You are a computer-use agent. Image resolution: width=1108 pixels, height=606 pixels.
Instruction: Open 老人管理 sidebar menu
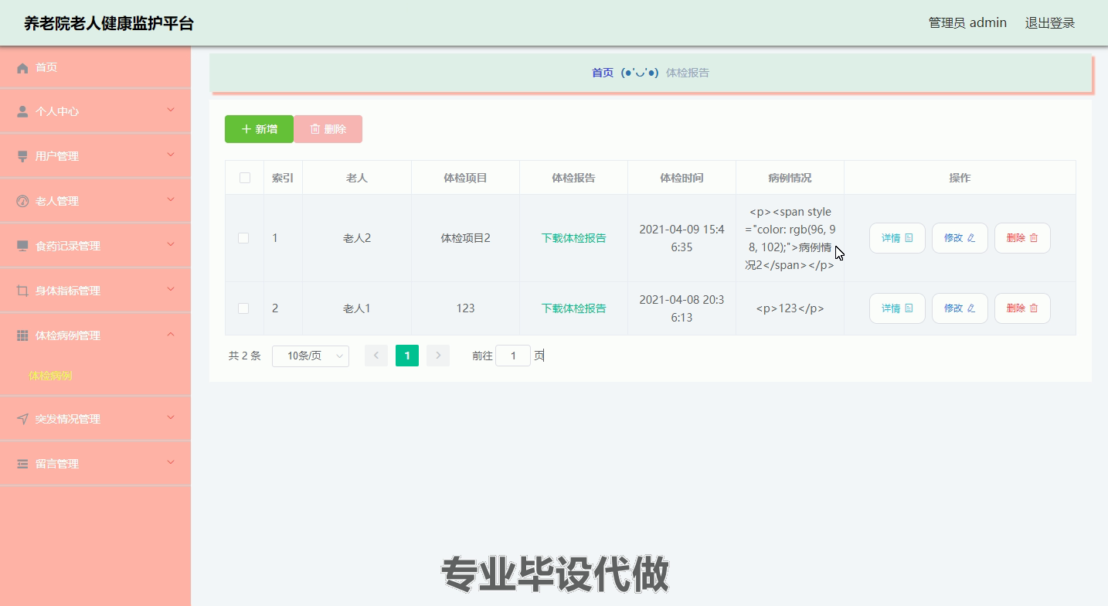(x=95, y=201)
